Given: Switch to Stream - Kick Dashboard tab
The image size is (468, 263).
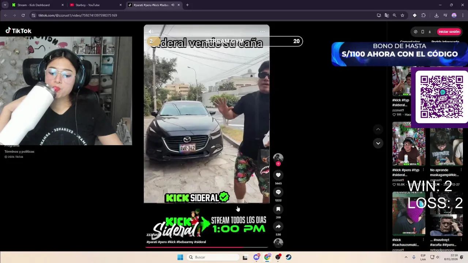Looking at the screenshot, I should point(38,5).
